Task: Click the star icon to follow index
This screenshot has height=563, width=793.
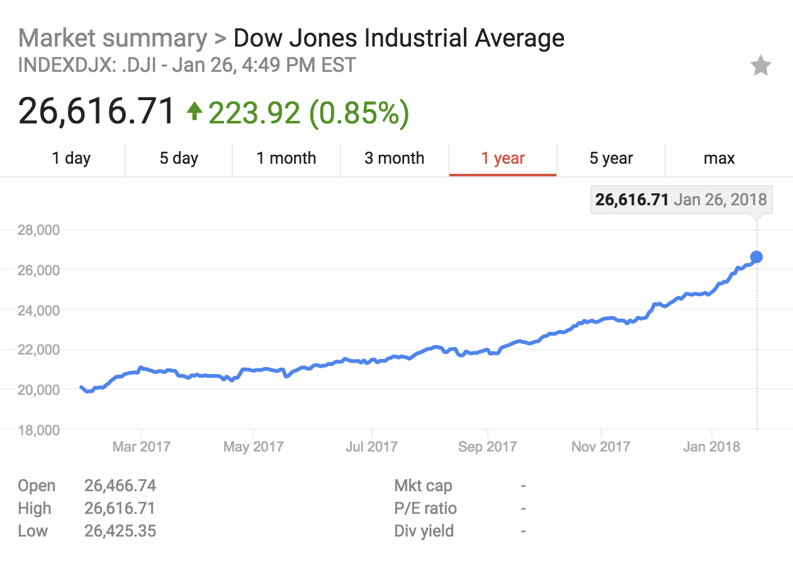Action: pos(760,65)
